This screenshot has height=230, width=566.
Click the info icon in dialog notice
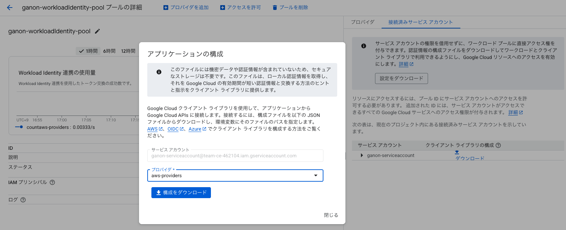(x=159, y=72)
